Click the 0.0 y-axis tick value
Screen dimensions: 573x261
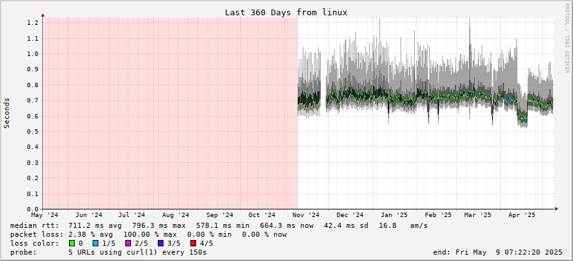tap(32, 209)
